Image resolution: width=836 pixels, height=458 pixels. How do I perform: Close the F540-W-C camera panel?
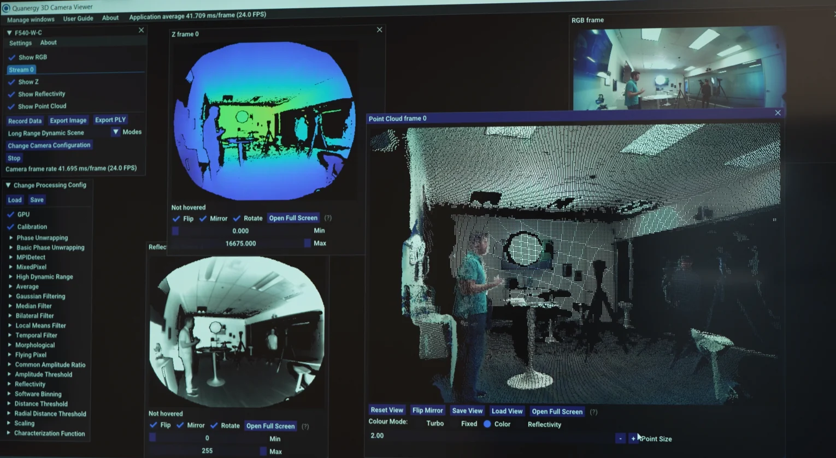pos(141,31)
